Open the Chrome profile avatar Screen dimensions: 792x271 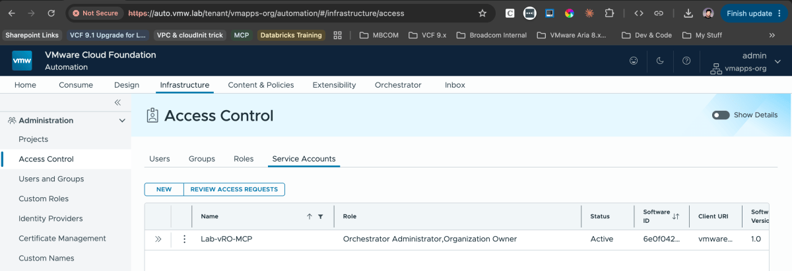[708, 13]
